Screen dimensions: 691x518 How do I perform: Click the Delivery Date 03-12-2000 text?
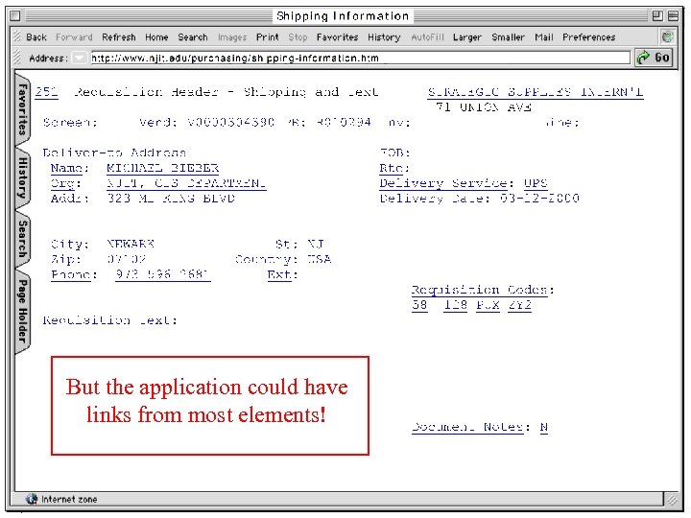pyautogui.click(x=480, y=199)
